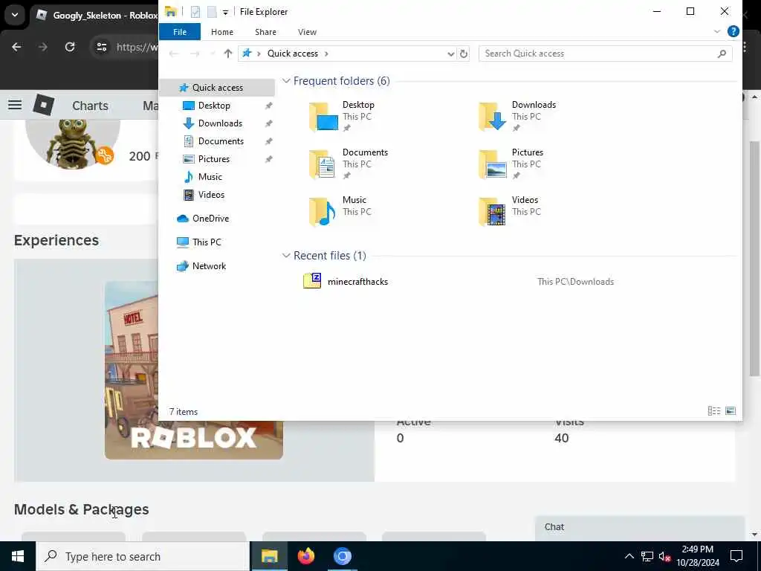The height and width of the screenshot is (571, 761).
Task: Open the Downloads folder in Frequent folders
Action: [517, 116]
